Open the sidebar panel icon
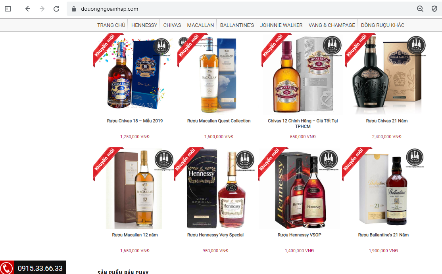 [x=8, y=9]
